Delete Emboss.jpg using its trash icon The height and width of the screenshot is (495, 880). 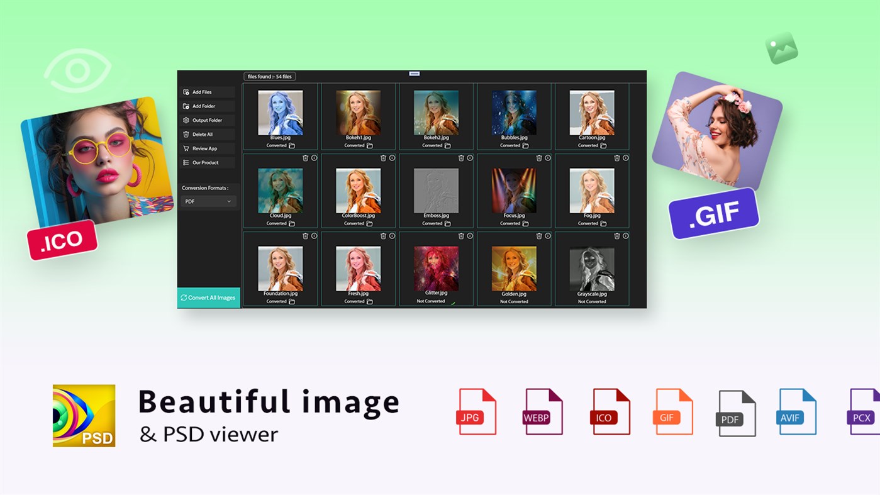[x=461, y=158]
